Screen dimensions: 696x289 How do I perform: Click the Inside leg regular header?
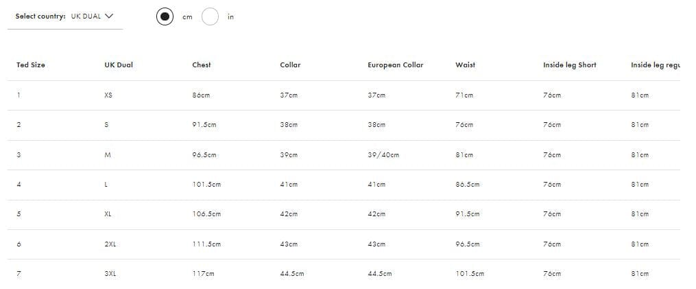(x=655, y=65)
